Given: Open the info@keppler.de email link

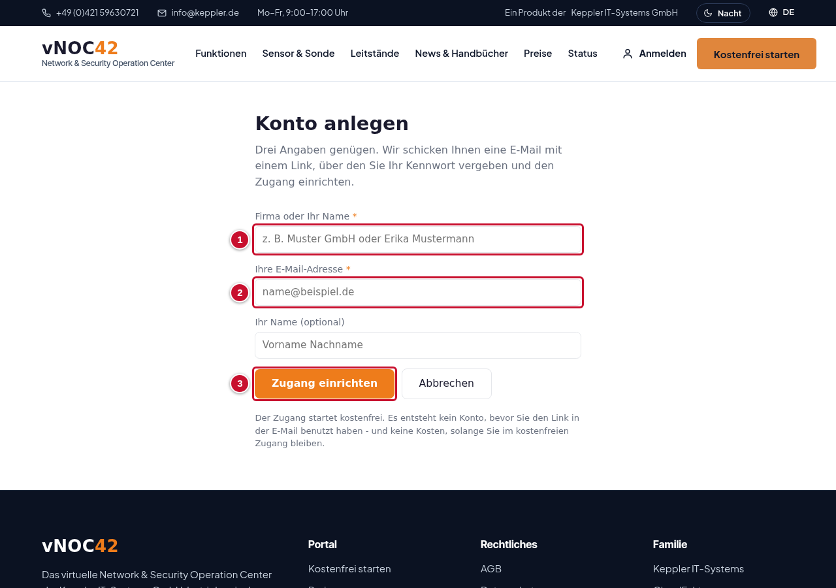Looking at the screenshot, I should click(x=205, y=12).
